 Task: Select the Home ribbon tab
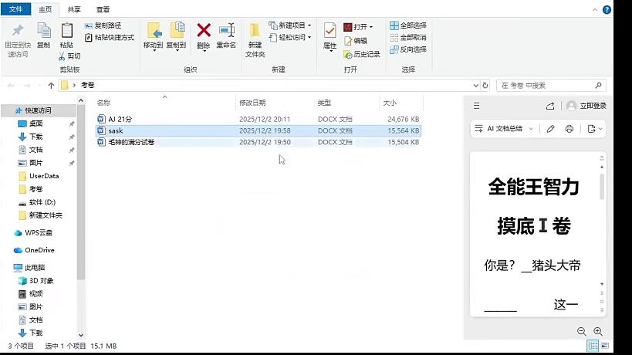coord(45,9)
